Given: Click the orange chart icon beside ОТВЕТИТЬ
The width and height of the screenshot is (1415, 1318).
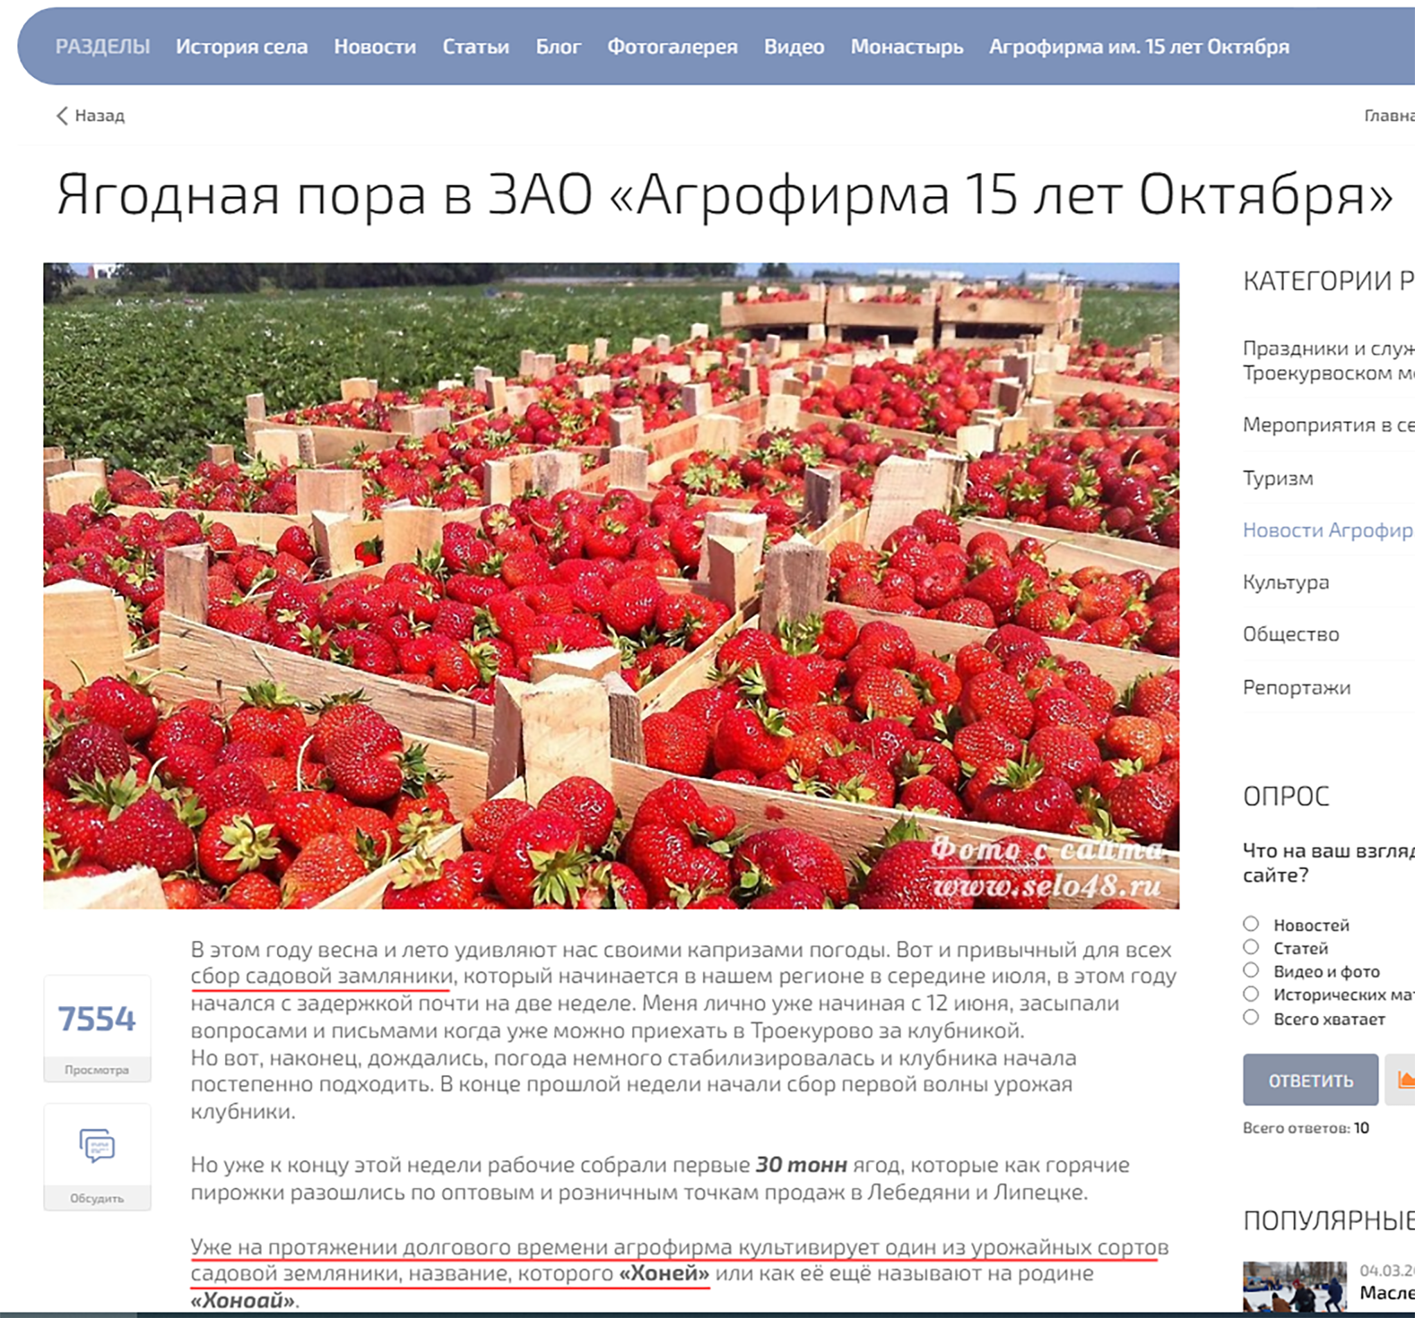Looking at the screenshot, I should pyautogui.click(x=1404, y=1080).
